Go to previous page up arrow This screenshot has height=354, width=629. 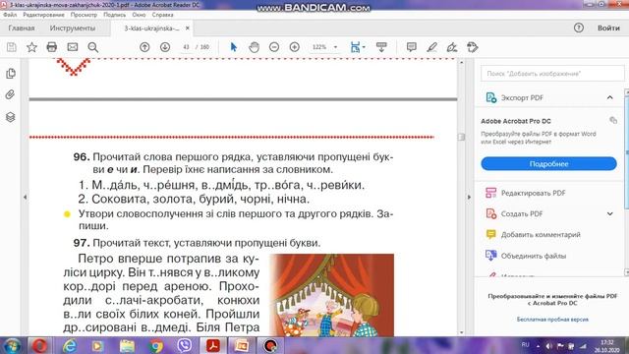(144, 47)
